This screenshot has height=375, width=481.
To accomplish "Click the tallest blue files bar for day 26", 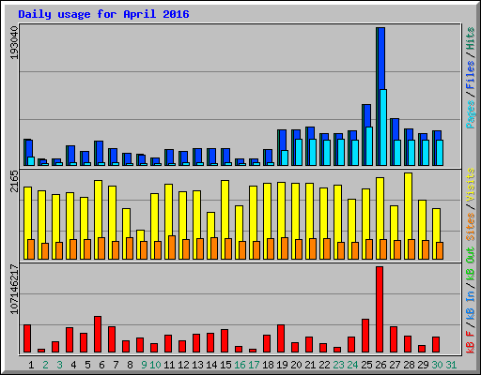I will tap(381, 58).
